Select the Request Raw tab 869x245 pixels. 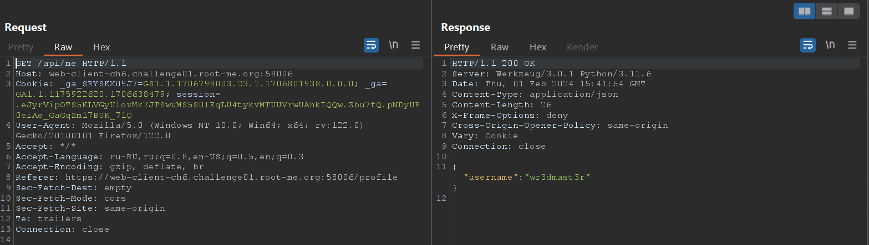click(63, 48)
